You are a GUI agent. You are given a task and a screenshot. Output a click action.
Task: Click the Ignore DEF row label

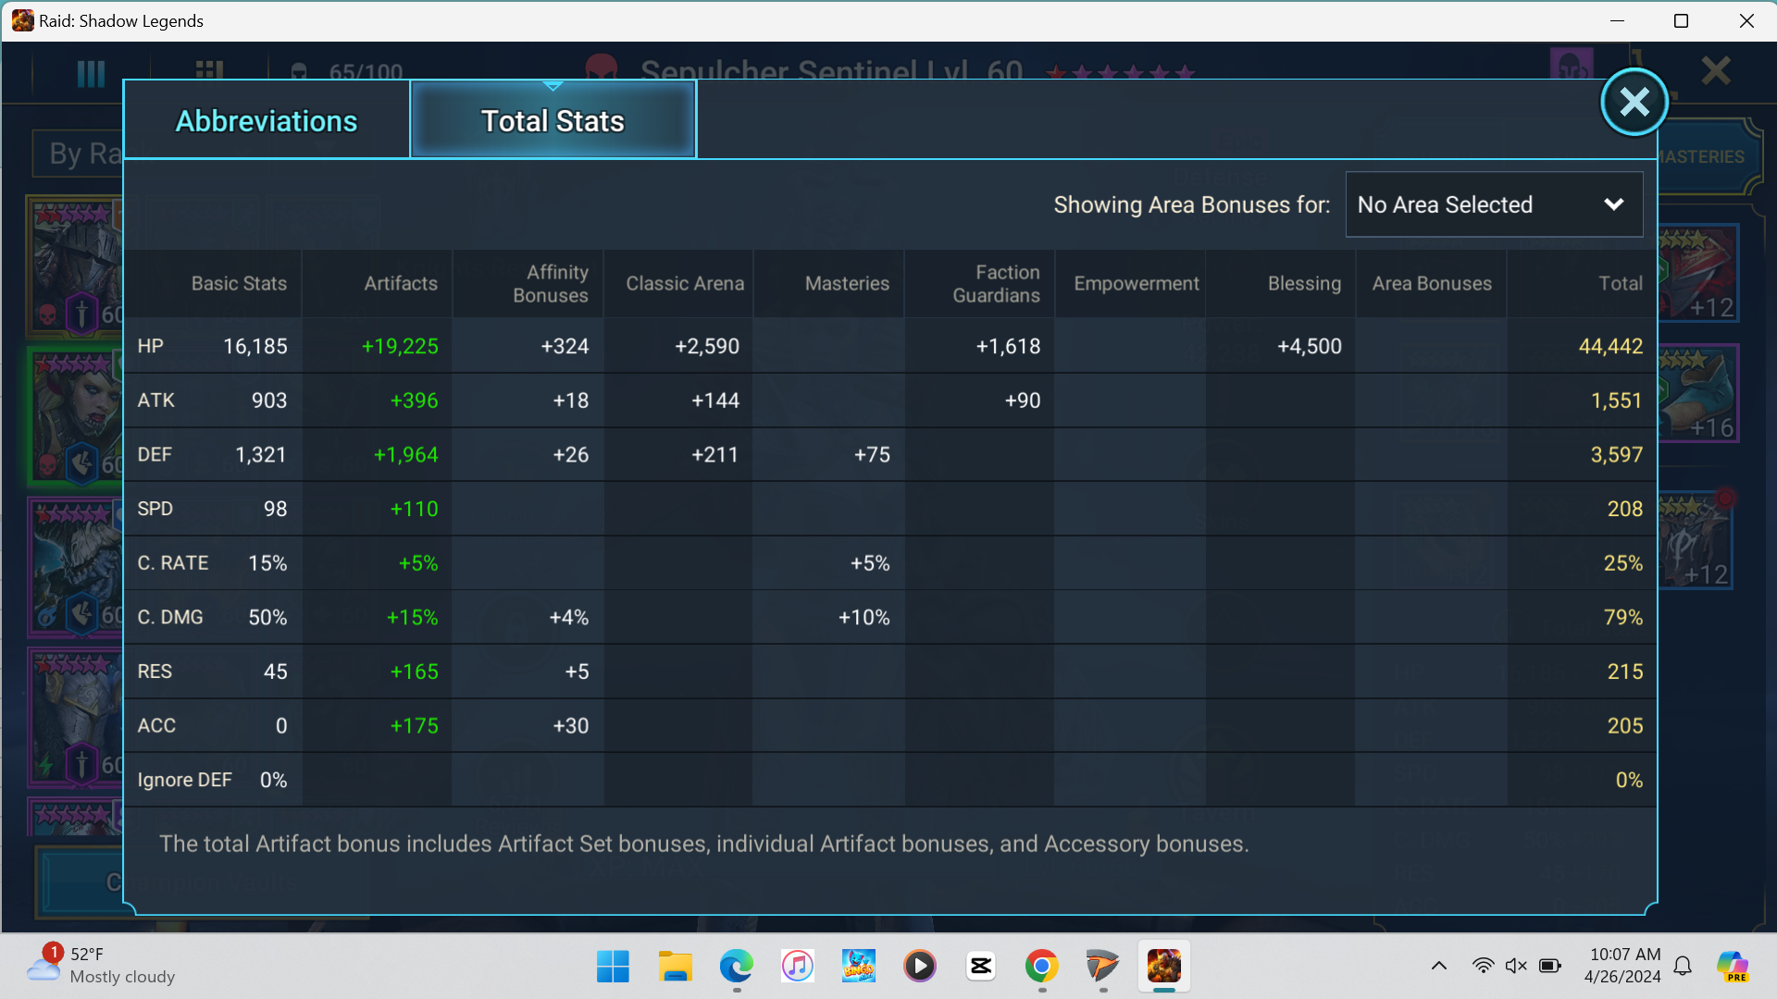coord(184,780)
